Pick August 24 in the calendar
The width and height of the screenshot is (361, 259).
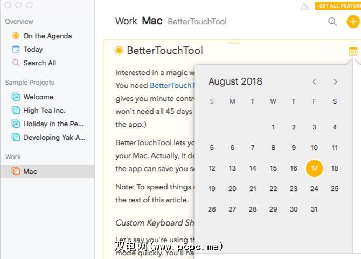click(314, 189)
